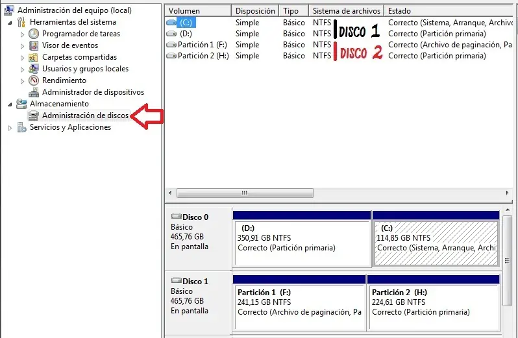Select Partición 2 (H:) volume row label
Image resolution: width=518 pixels, height=338 pixels.
tap(203, 56)
